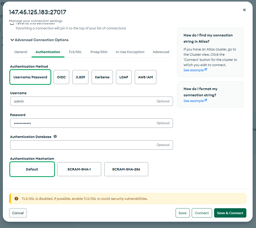This screenshot has width=256, height=228.
Task: Select OIDC authentication method
Action: coord(61,77)
